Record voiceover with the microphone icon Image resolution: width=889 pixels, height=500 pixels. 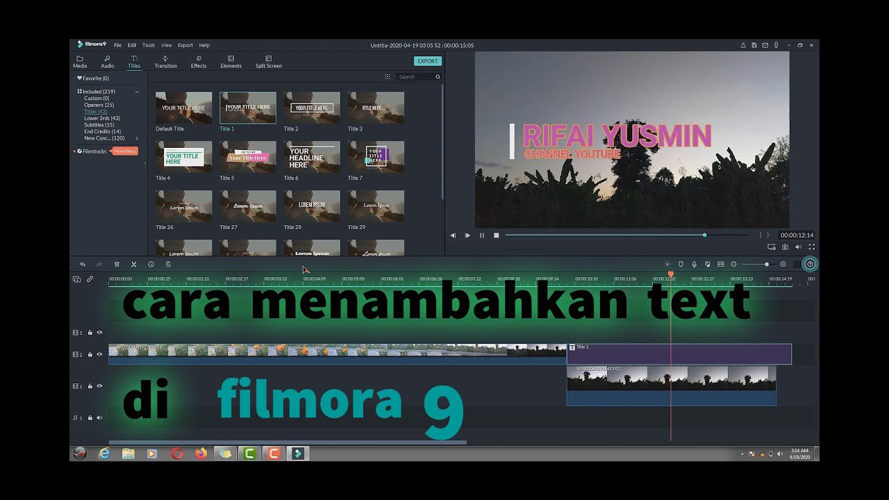(x=694, y=264)
